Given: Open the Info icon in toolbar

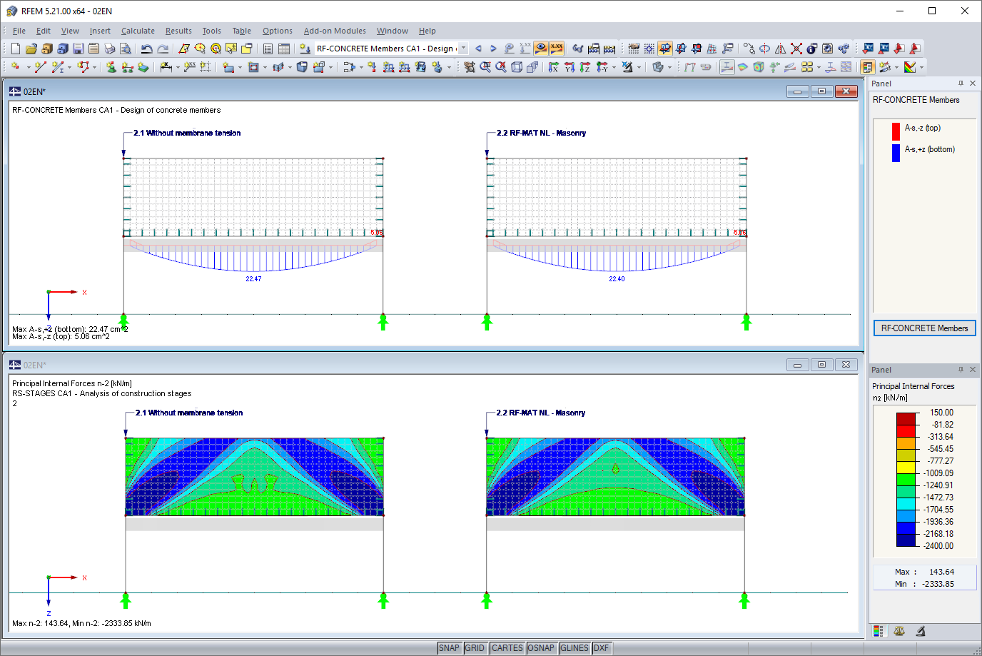Looking at the screenshot, I should [x=812, y=49].
